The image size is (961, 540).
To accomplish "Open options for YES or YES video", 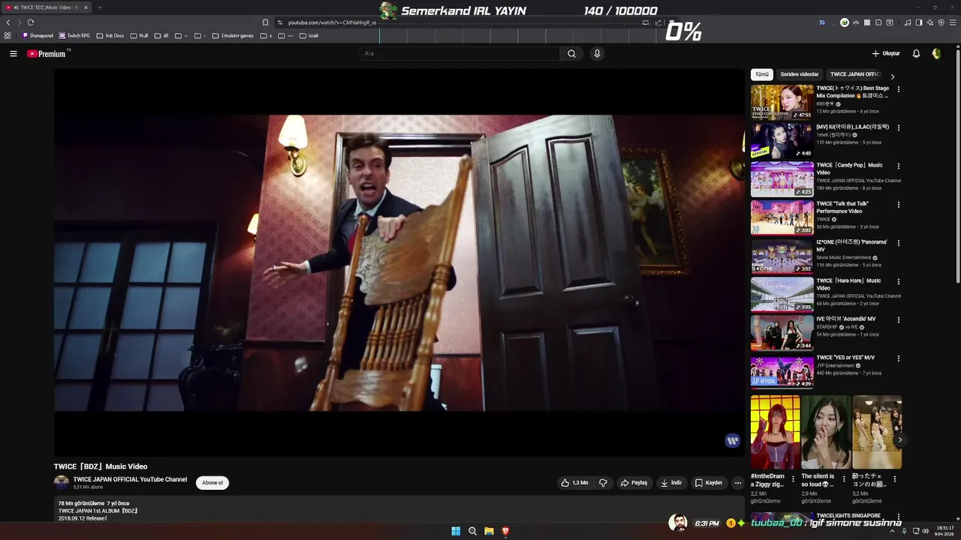I will pos(898,358).
